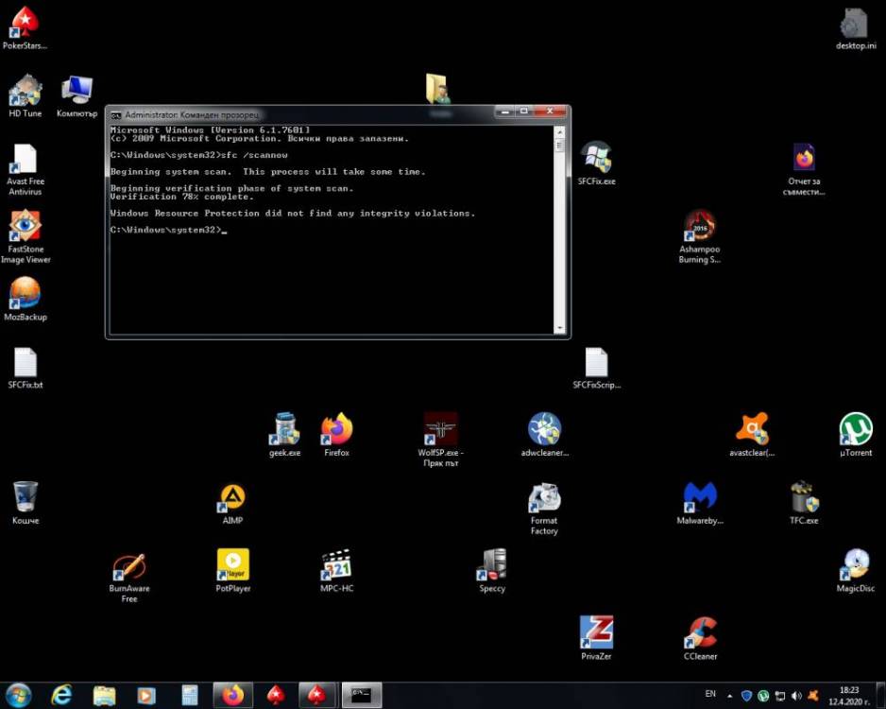
Task: Select the Firefox desktop shortcut
Action: pos(337,435)
